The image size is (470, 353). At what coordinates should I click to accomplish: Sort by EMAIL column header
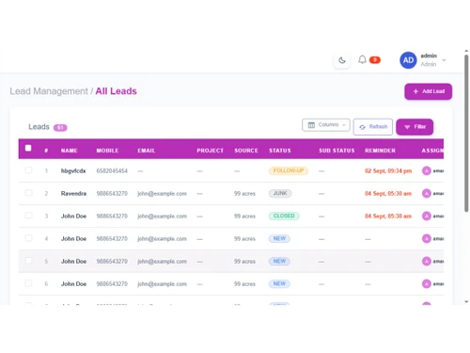click(146, 151)
